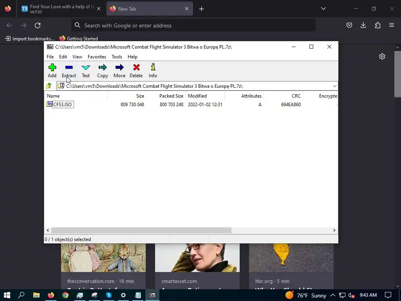
Task: Click the horizontal scrollbar thumb in 7-Zip
Action: click(141, 230)
